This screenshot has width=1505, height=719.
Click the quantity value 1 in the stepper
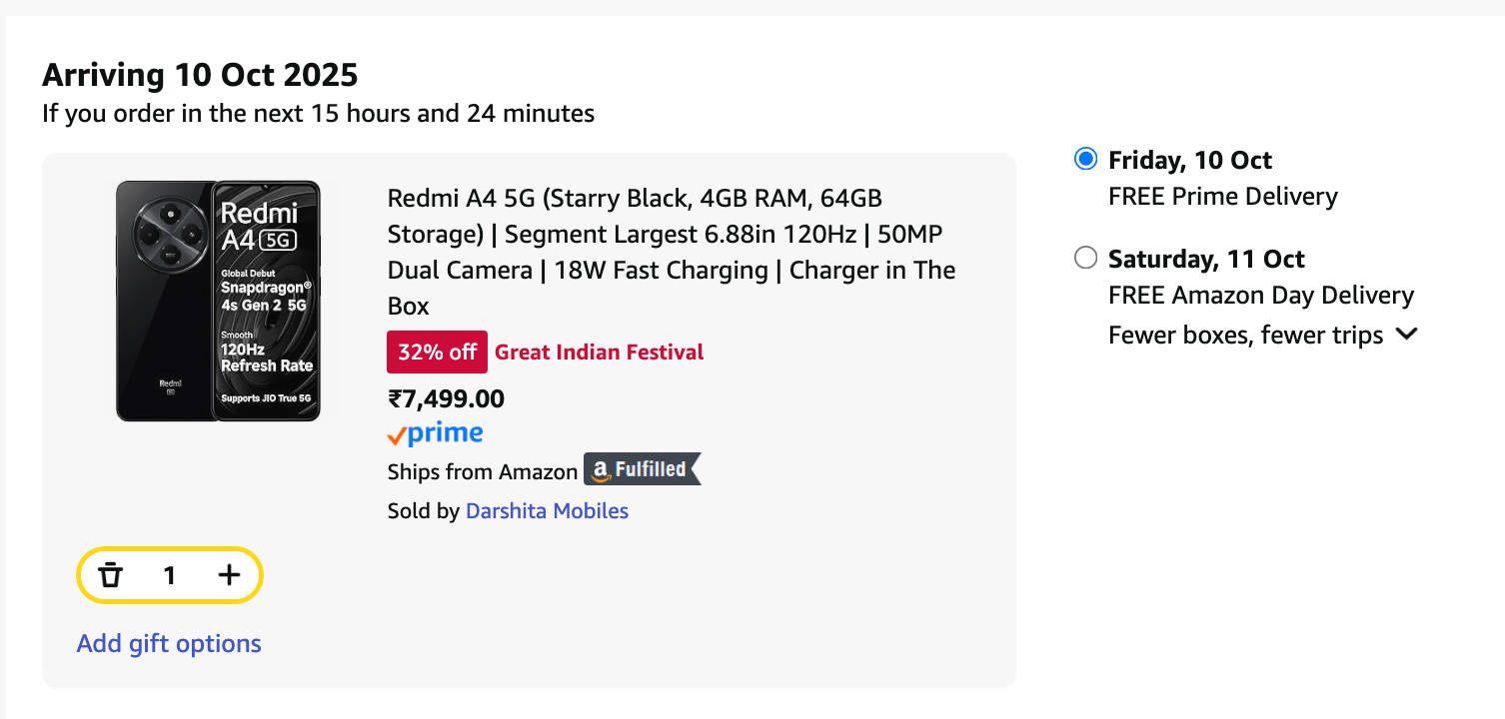coord(170,575)
